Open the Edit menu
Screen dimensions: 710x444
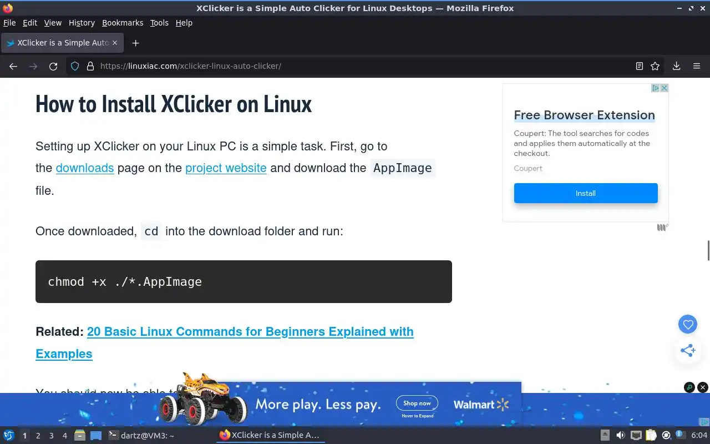(30, 23)
